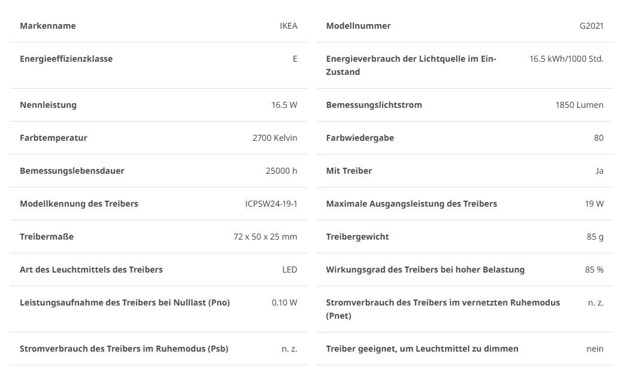Click the Maximale Ausgangsleistung des Treibers label
Viewport: 639px width, 366px height.
(x=411, y=204)
